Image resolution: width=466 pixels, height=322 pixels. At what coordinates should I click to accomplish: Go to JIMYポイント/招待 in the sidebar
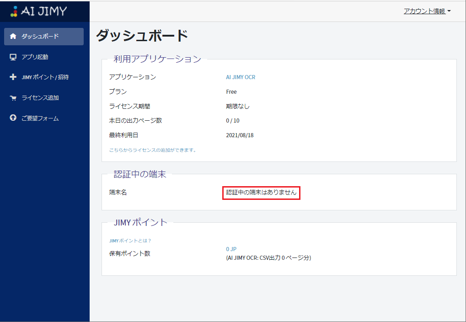point(44,77)
